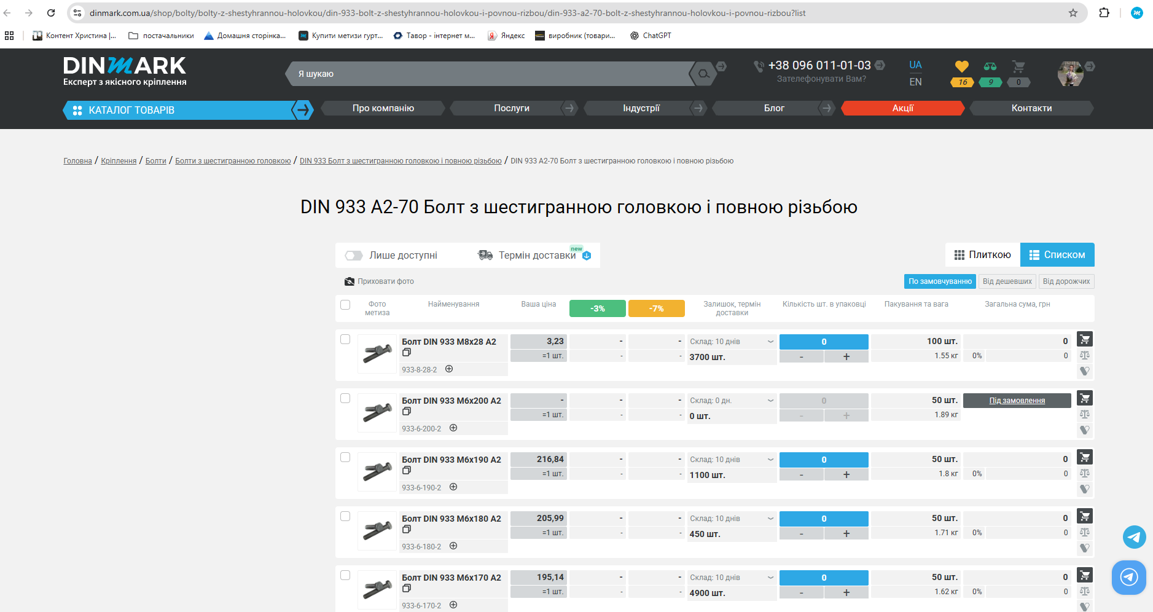Screen dimensions: 1153x612
Task: Click -7% orange discount column badge
Action: pos(657,308)
